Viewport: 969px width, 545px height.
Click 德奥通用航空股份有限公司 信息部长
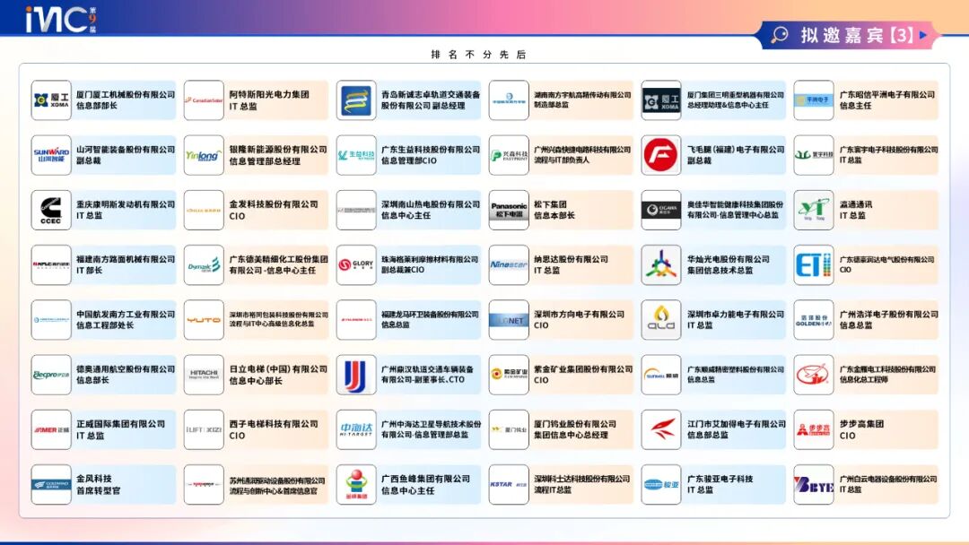[x=126, y=375]
